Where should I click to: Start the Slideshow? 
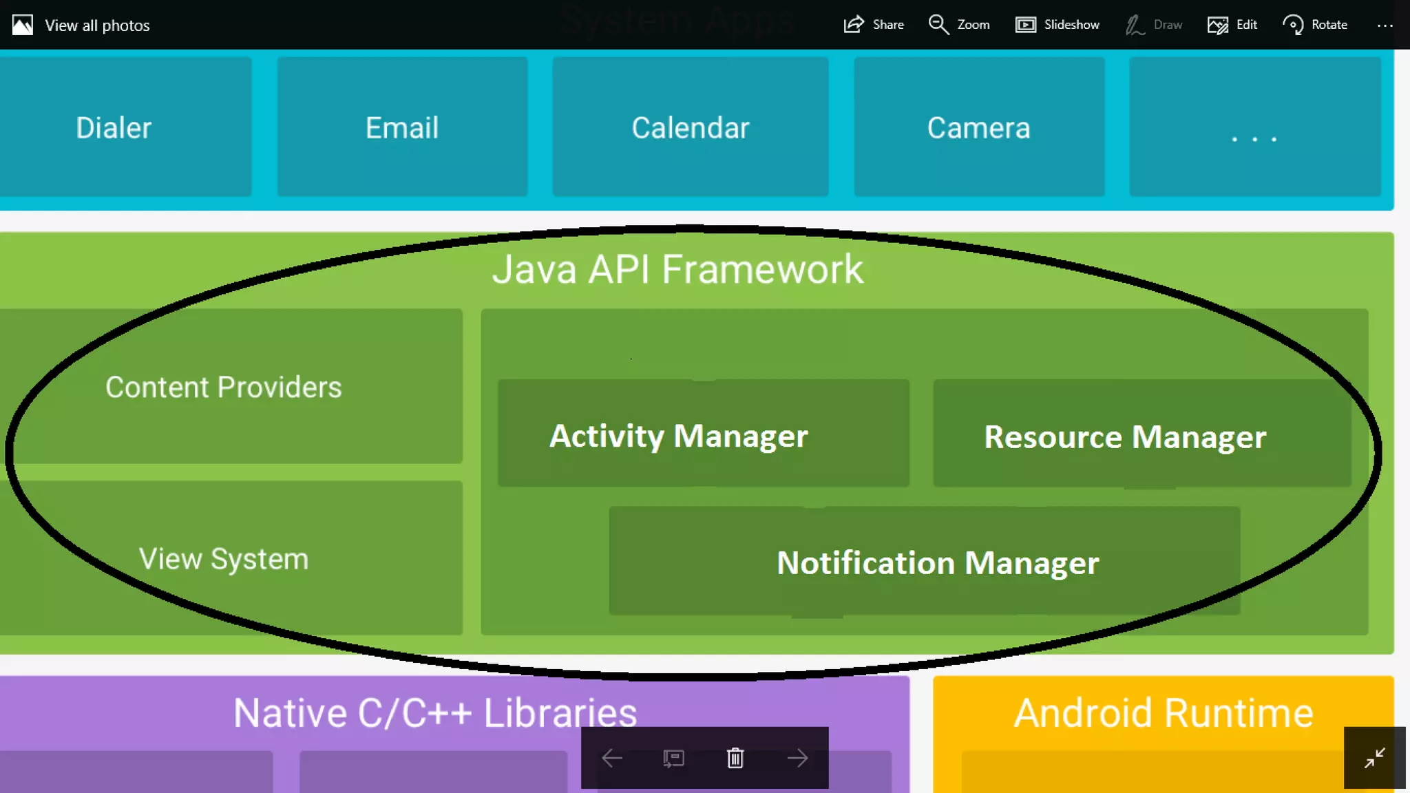click(1057, 25)
